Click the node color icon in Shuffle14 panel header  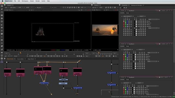click(x=159, y=11)
